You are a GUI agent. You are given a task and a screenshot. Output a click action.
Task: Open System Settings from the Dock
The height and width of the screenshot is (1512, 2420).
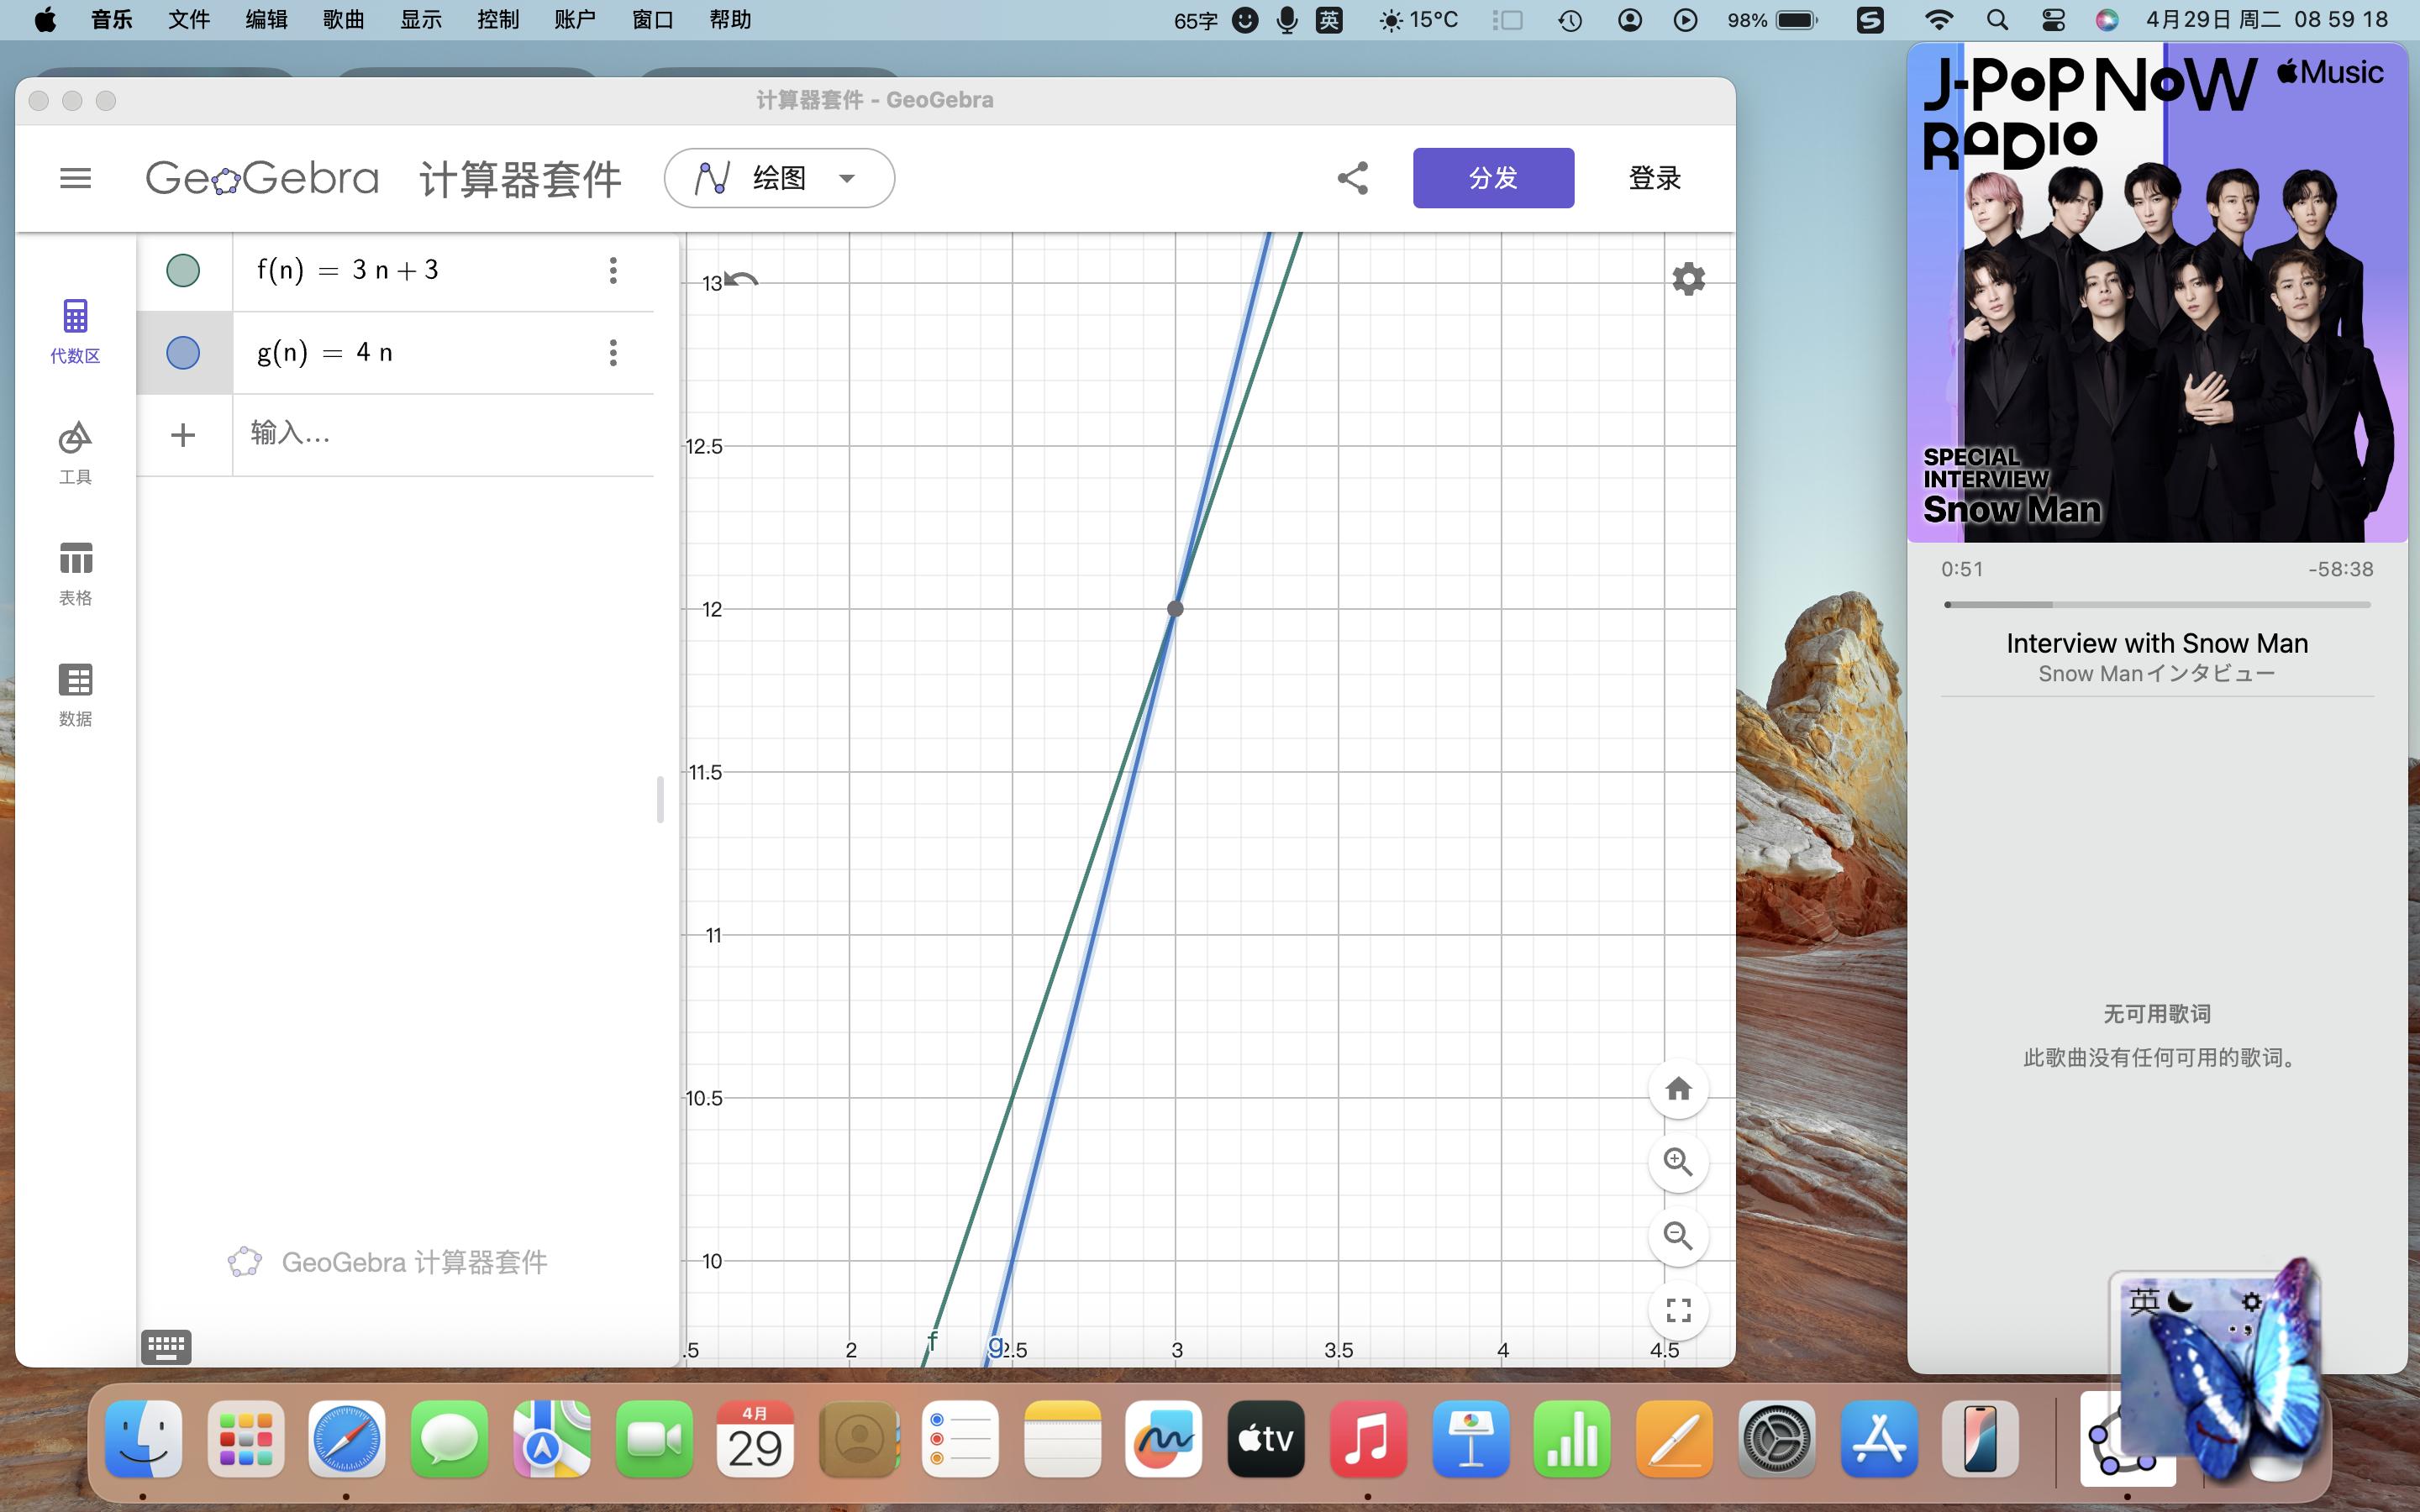click(1776, 1439)
